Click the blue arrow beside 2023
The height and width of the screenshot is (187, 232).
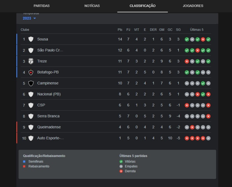tap(35, 18)
